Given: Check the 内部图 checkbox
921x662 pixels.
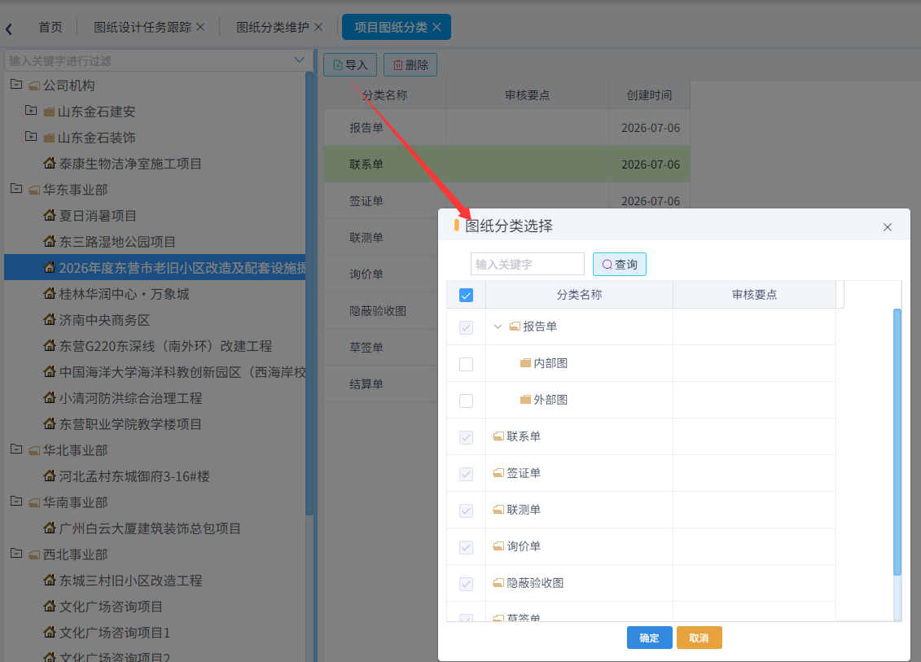Looking at the screenshot, I should (x=466, y=364).
